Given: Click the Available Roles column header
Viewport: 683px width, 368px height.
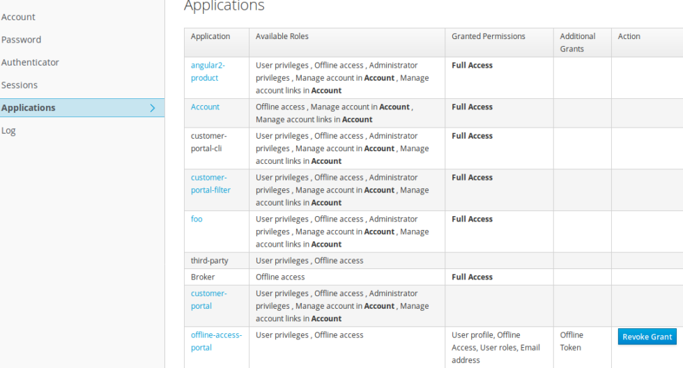Looking at the screenshot, I should pyautogui.click(x=282, y=36).
